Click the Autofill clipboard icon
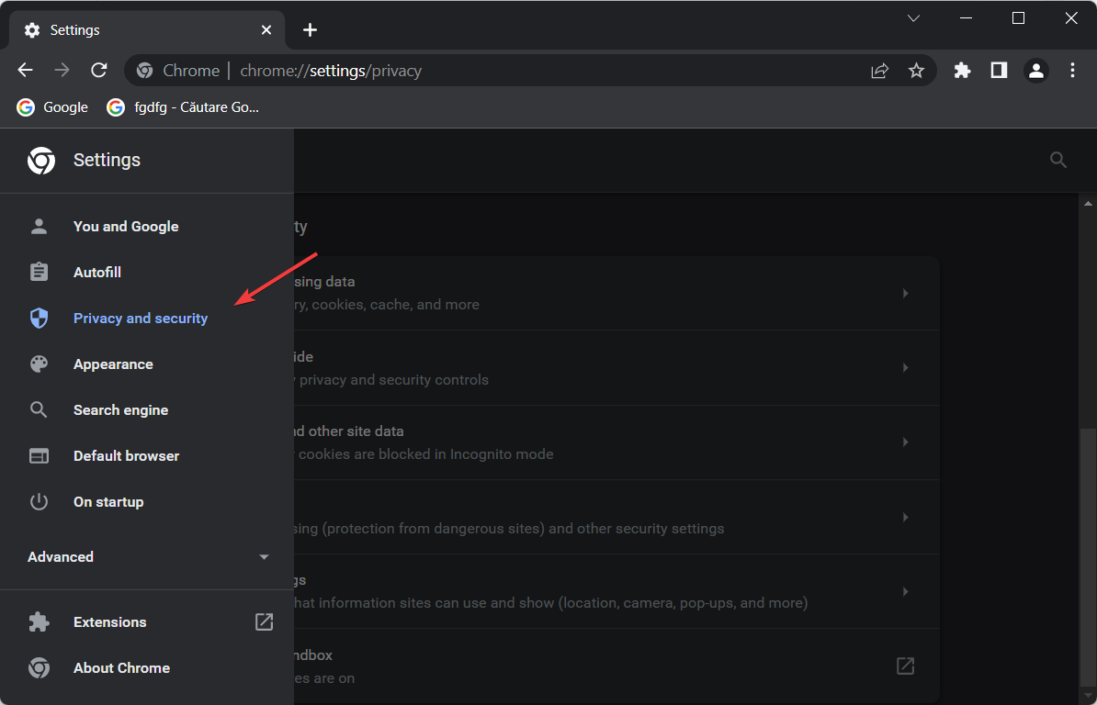Viewport: 1097px width, 705px height. (40, 272)
